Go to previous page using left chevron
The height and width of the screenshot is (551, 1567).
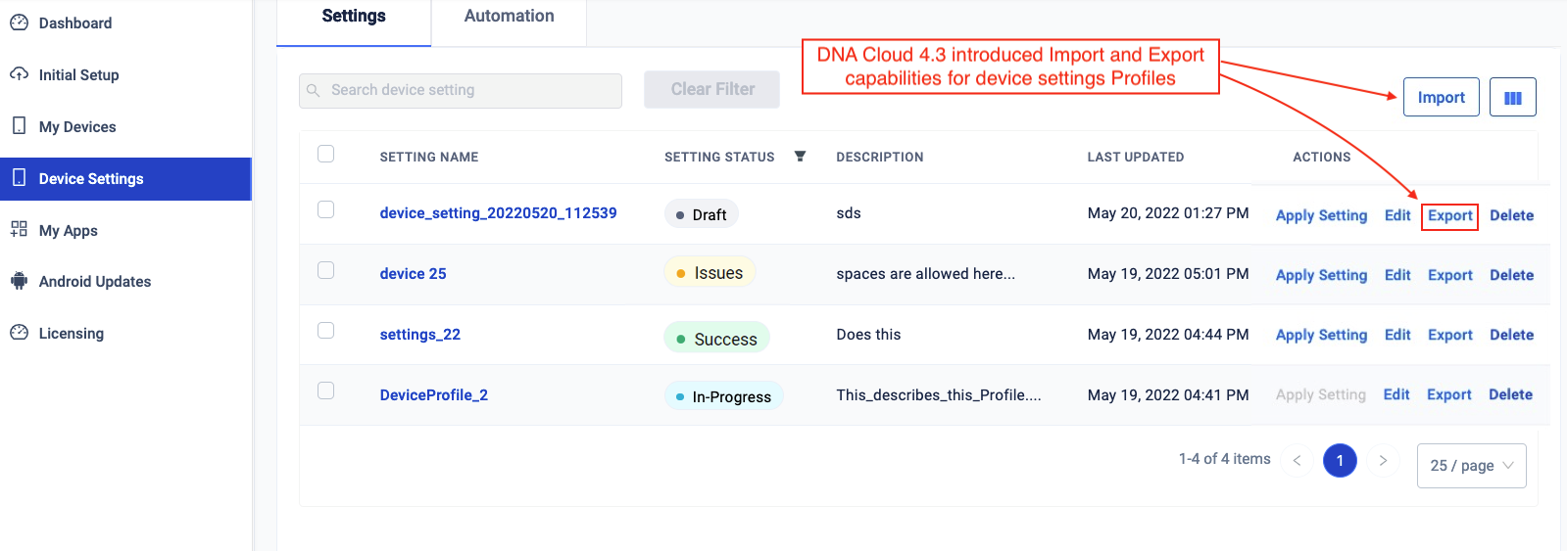[1297, 461]
